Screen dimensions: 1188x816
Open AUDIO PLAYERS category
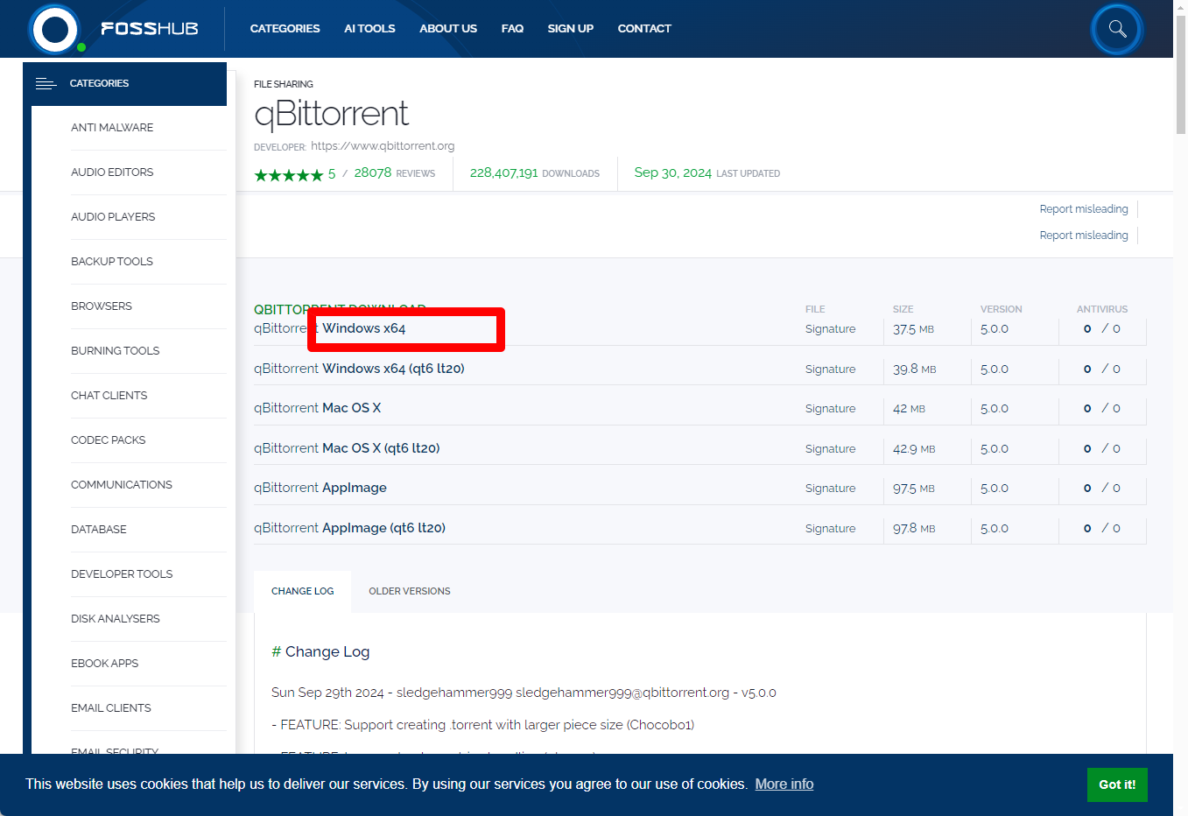click(113, 217)
